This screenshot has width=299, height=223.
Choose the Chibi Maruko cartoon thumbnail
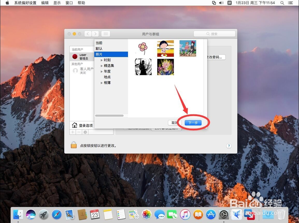click(165, 49)
